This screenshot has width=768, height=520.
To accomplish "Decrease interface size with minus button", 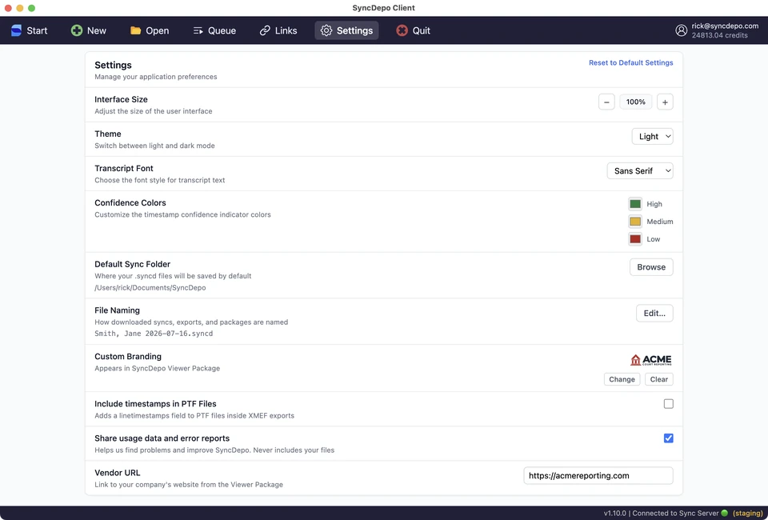I will click(606, 102).
